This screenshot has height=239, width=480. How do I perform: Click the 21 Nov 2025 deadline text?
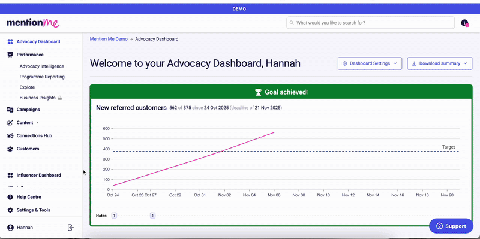tap(268, 108)
